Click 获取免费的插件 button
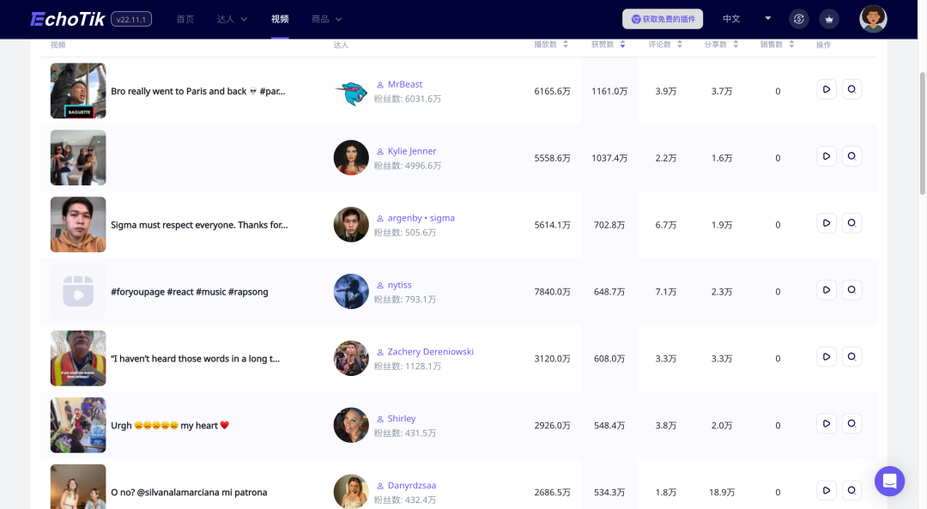Viewport: 927px width, 509px height. pyautogui.click(x=663, y=19)
